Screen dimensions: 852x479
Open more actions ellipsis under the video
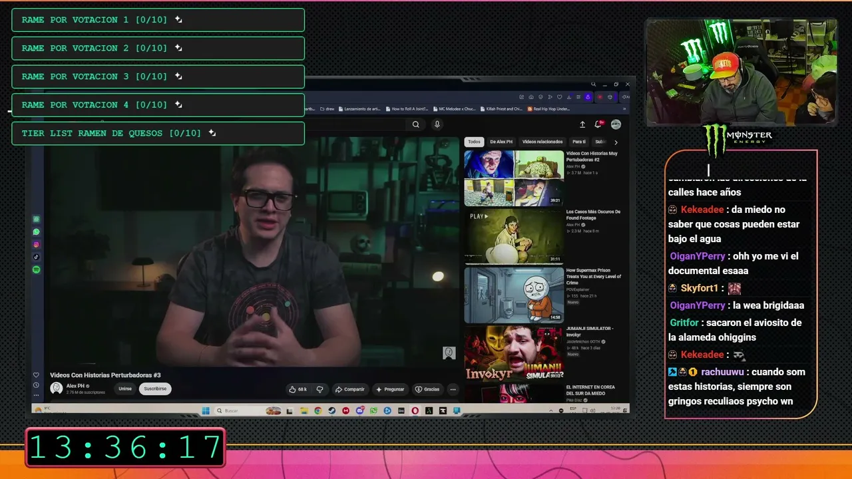[x=453, y=389]
